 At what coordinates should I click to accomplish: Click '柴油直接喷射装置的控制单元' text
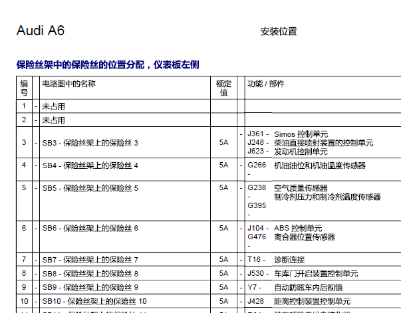(323, 143)
